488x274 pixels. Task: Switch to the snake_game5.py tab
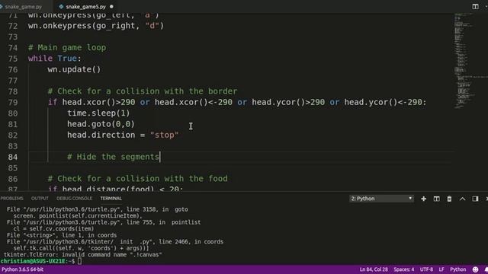coord(85,7)
